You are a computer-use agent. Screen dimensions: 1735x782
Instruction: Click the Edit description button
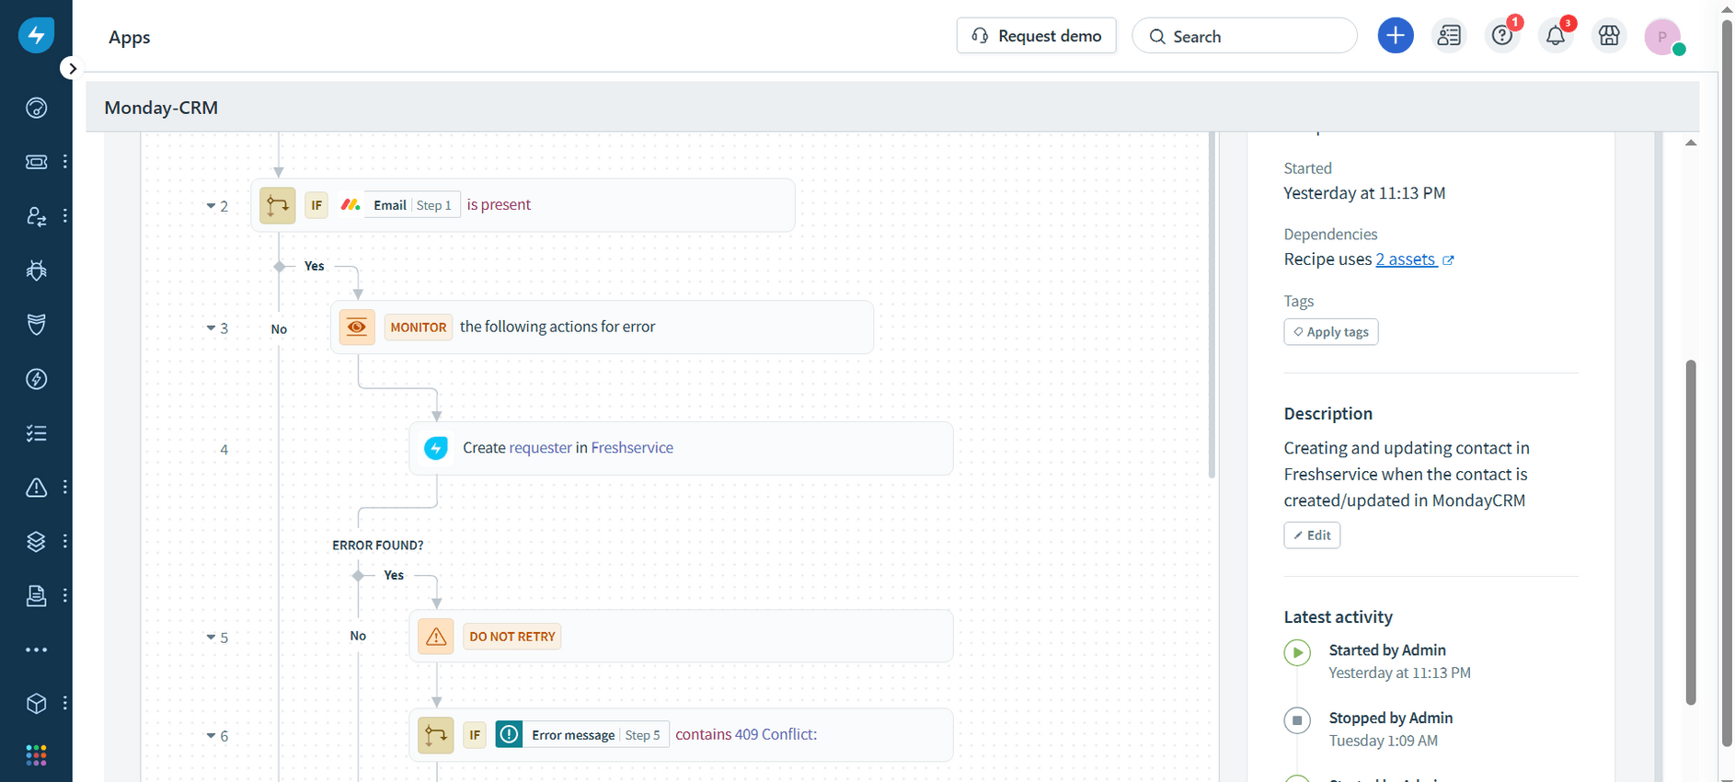click(1312, 535)
